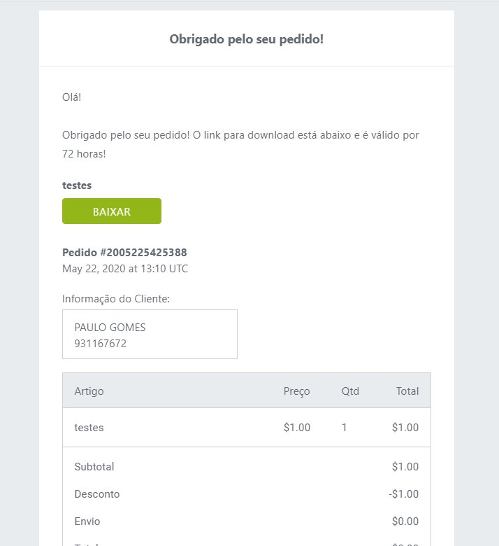Click the 'testes' item in the table
The width and height of the screenshot is (499, 546).
(x=89, y=427)
